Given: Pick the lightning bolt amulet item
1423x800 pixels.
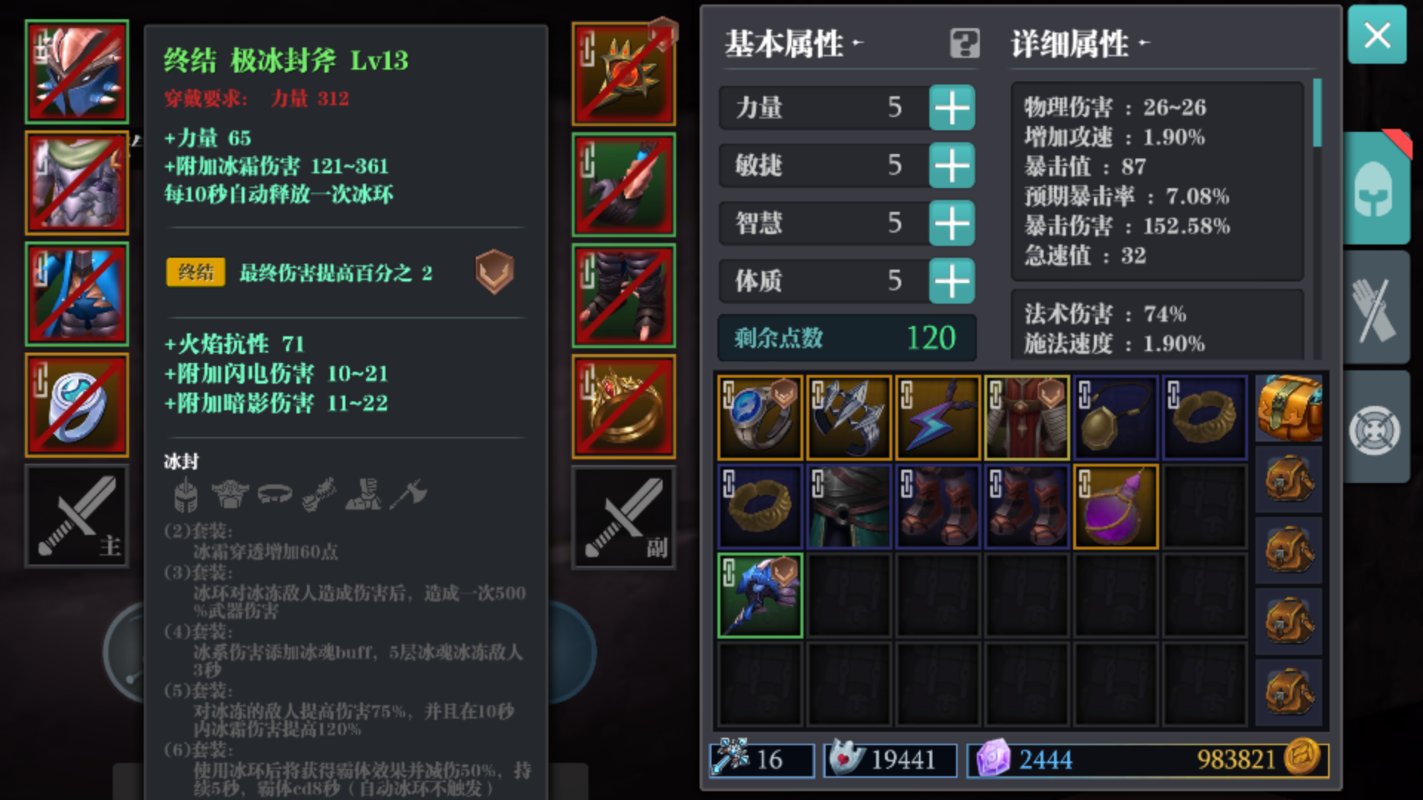Looking at the screenshot, I should 938,418.
